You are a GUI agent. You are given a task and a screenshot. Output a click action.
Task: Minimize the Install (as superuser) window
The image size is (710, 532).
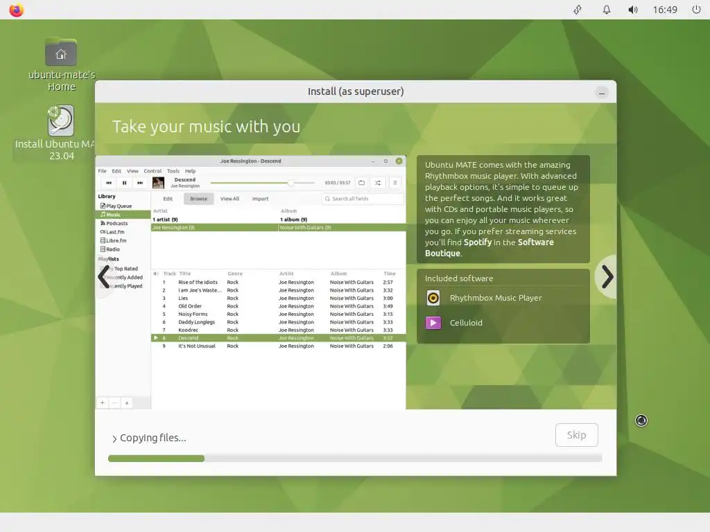click(x=601, y=93)
